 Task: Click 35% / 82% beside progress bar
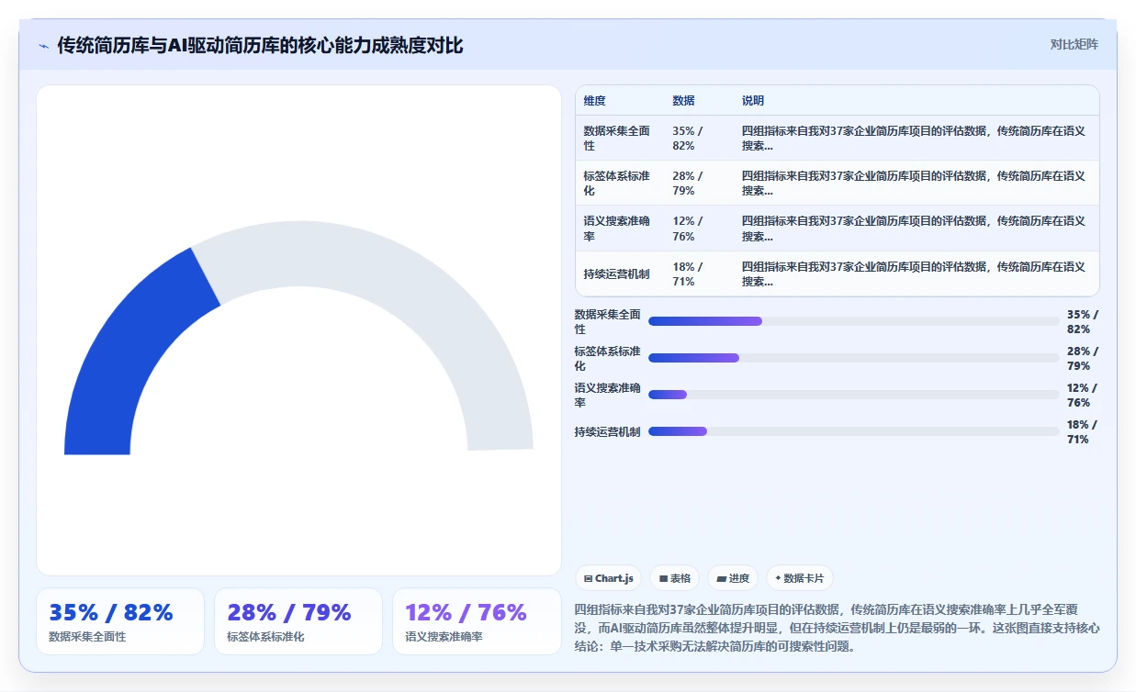(1082, 322)
